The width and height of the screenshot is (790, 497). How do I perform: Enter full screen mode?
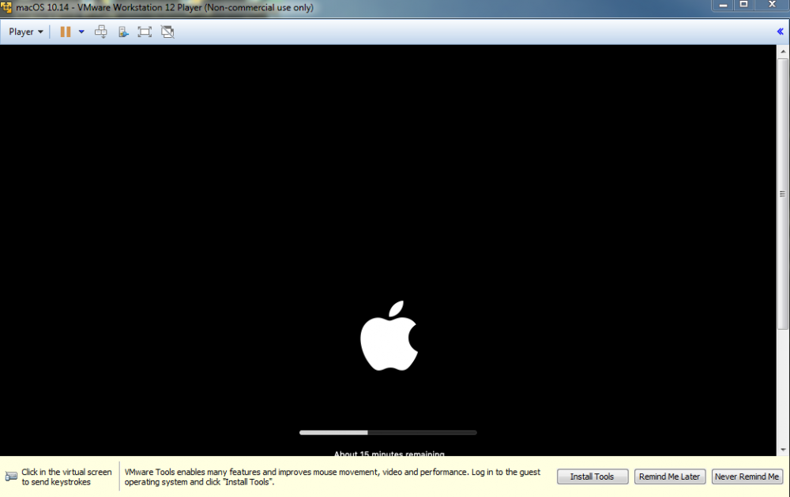[x=145, y=32]
